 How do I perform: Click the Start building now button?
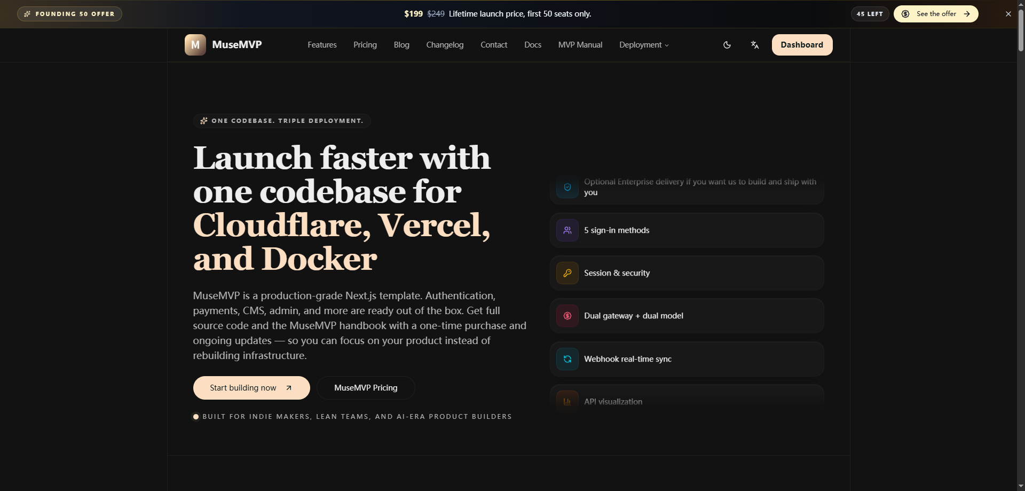[x=251, y=387]
